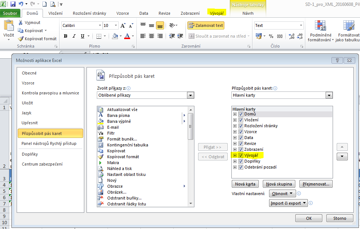Decrease indent
Viewport: 360px width, 229px height.
(172, 36)
